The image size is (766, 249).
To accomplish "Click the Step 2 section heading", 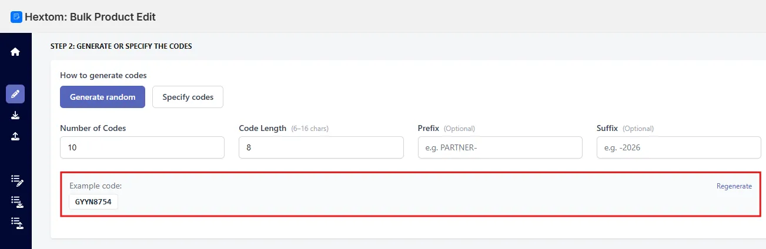I will (x=121, y=46).
